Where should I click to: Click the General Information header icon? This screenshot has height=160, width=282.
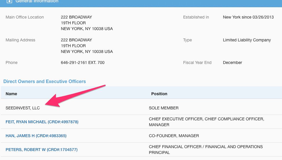9,1
